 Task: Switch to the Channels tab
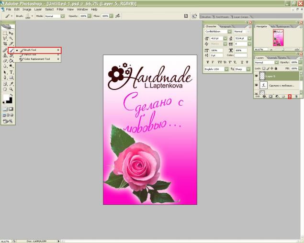point(272,57)
